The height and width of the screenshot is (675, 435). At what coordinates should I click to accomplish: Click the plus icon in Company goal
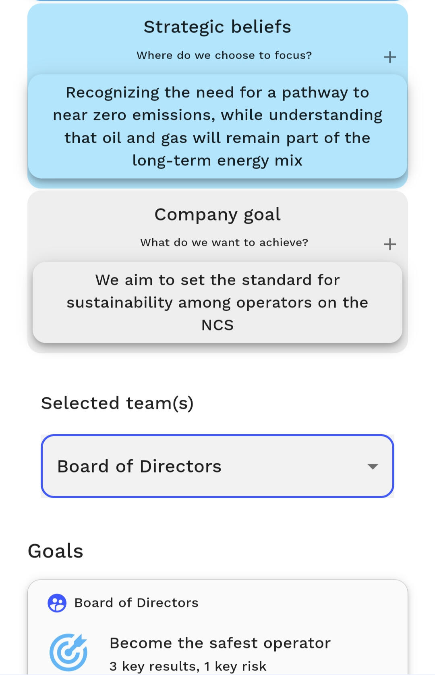[389, 244]
